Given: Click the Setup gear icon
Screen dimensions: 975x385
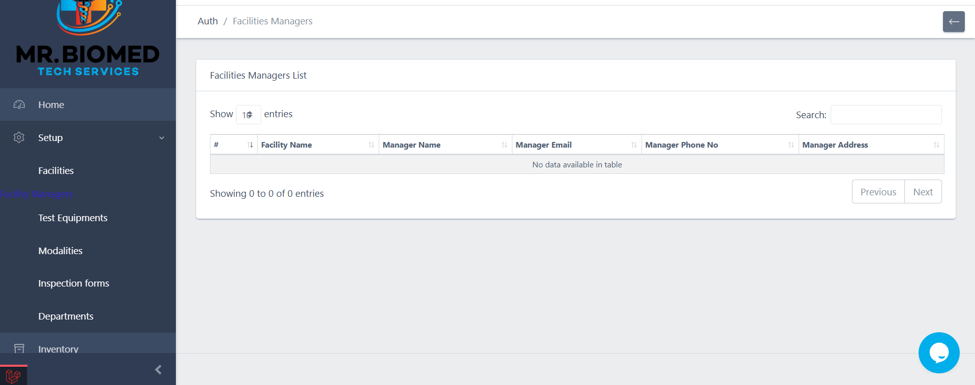Looking at the screenshot, I should click(x=19, y=137).
